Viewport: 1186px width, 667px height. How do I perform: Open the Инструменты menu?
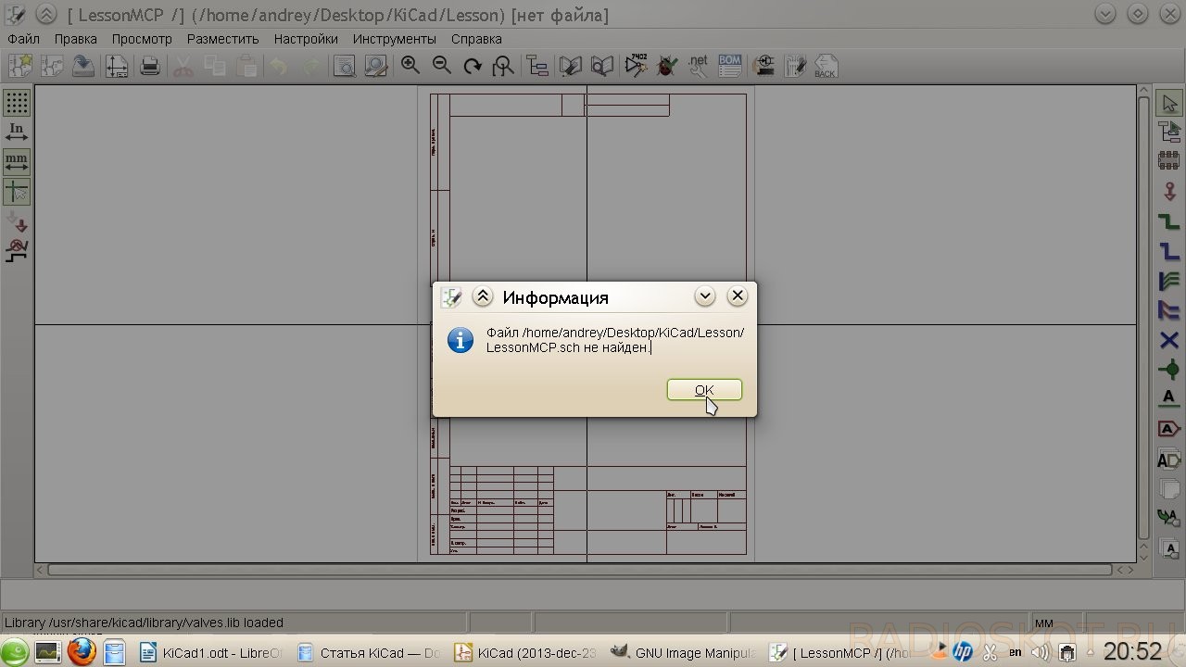pyautogui.click(x=394, y=39)
